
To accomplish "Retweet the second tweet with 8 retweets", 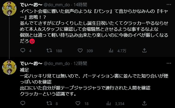I will pyautogui.click(x=49, y=103).
